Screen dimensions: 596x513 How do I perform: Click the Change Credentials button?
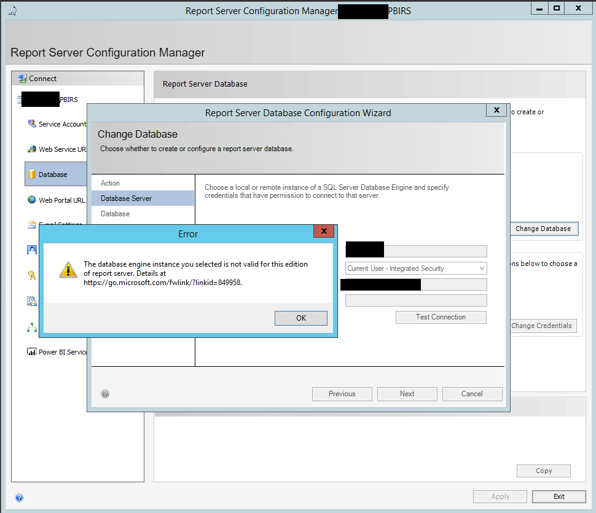click(x=543, y=326)
